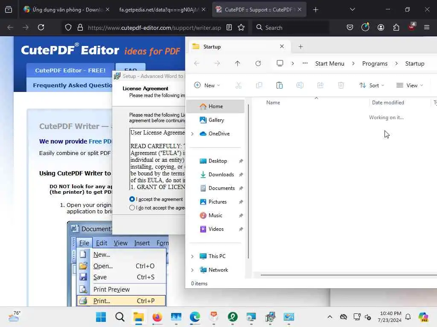Open uBlock Origin extension icon
The image size is (437, 327).
(411, 27)
